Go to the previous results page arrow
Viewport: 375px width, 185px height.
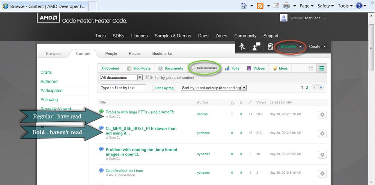(314, 88)
